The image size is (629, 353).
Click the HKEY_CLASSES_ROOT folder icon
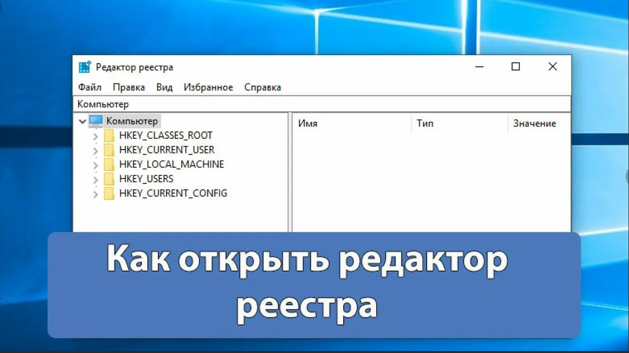(x=109, y=135)
